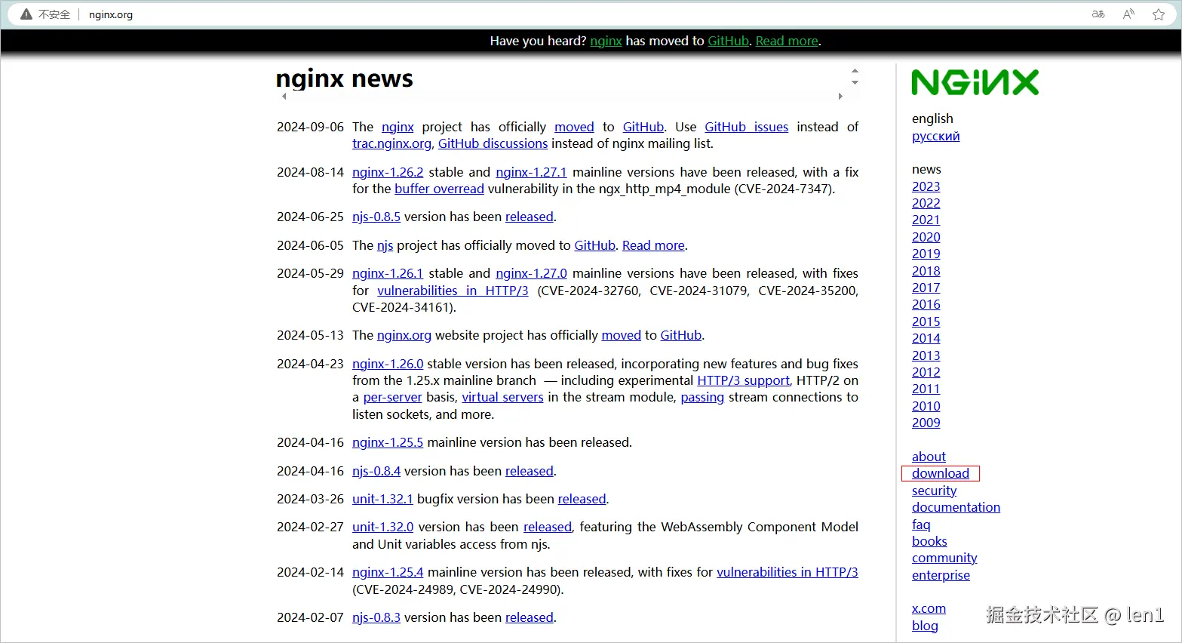Viewport: 1182px width, 643px height.
Task: Open the GitHub link in the top banner
Action: coord(728,41)
